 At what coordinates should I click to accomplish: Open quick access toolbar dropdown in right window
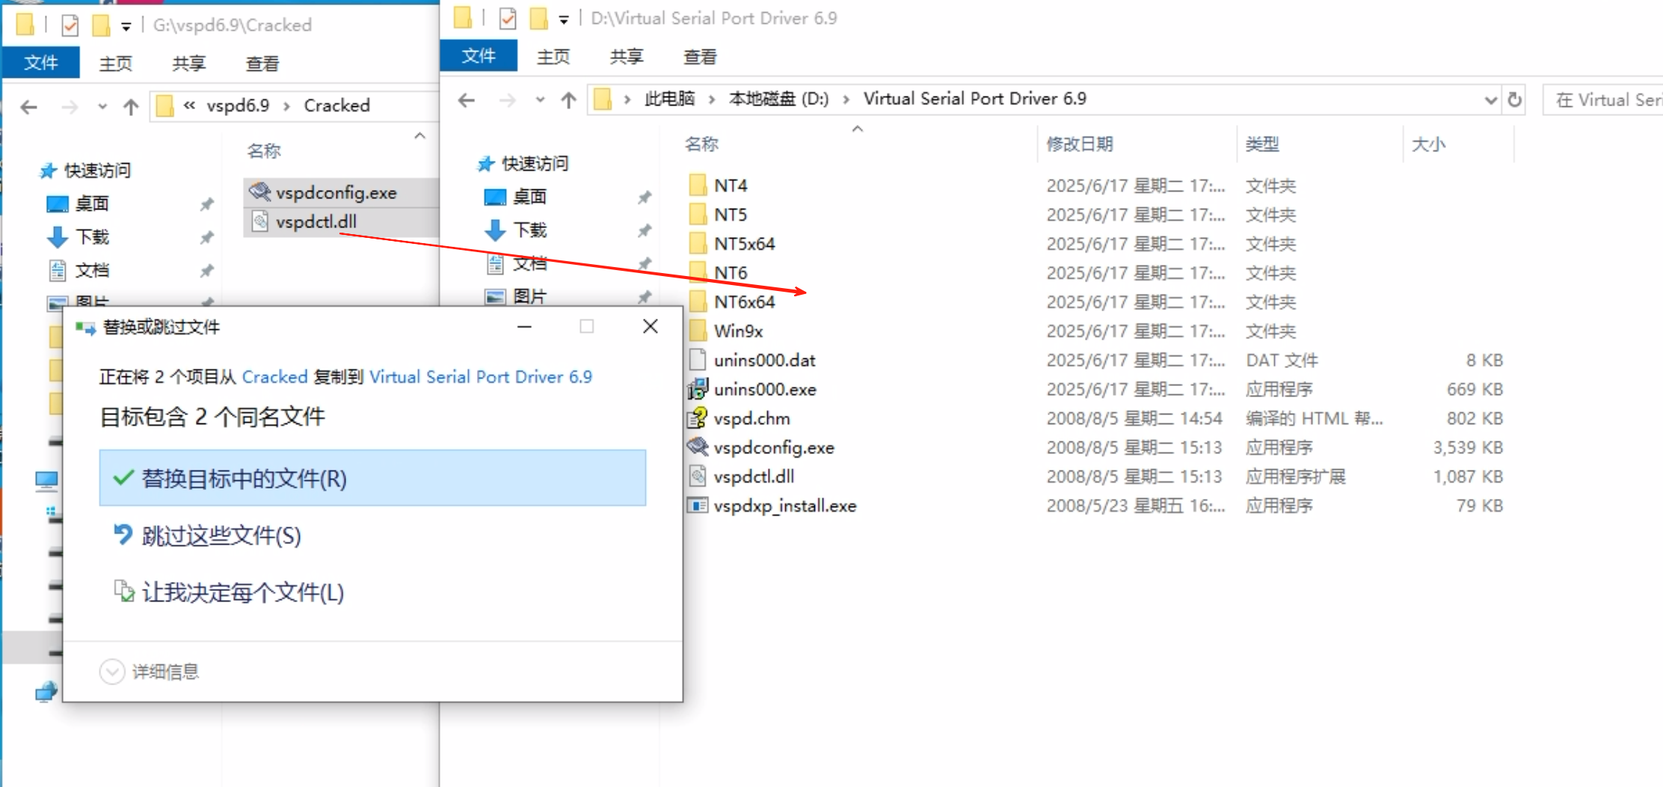[x=564, y=19]
